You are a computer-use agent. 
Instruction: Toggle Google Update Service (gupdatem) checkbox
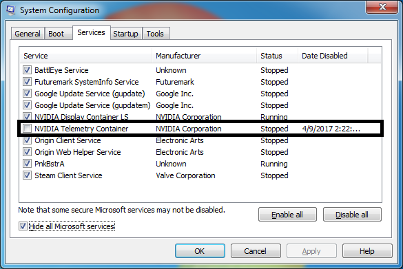(x=27, y=105)
